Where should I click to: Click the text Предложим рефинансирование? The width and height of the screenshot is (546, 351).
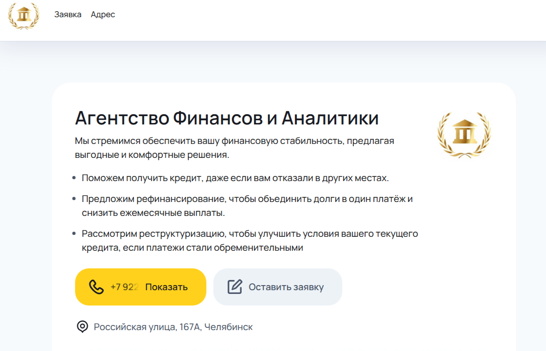(x=154, y=199)
